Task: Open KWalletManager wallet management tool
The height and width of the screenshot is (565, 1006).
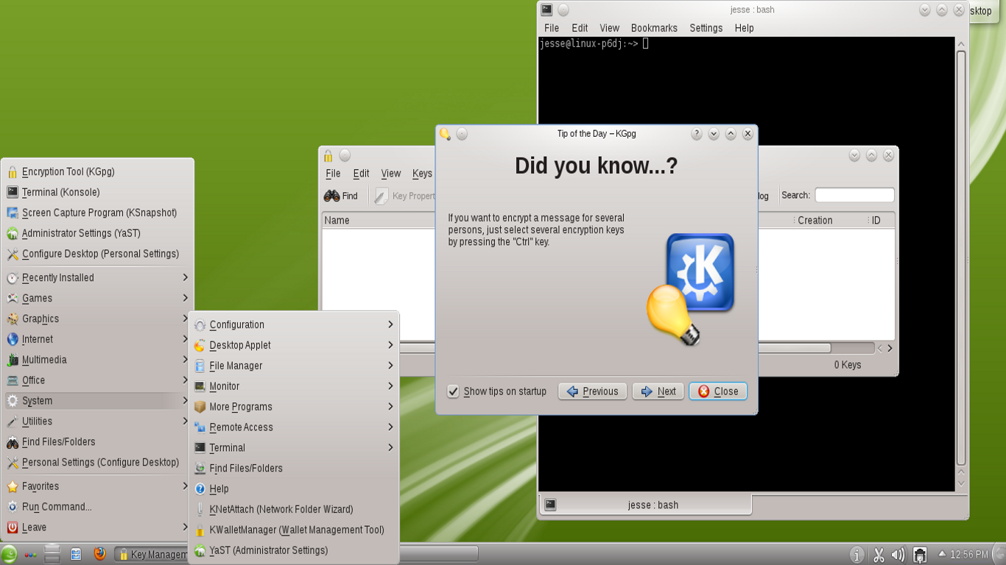Action: (x=294, y=530)
